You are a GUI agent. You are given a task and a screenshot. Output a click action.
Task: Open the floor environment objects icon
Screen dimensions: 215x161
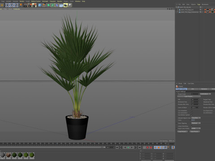click(61, 5)
